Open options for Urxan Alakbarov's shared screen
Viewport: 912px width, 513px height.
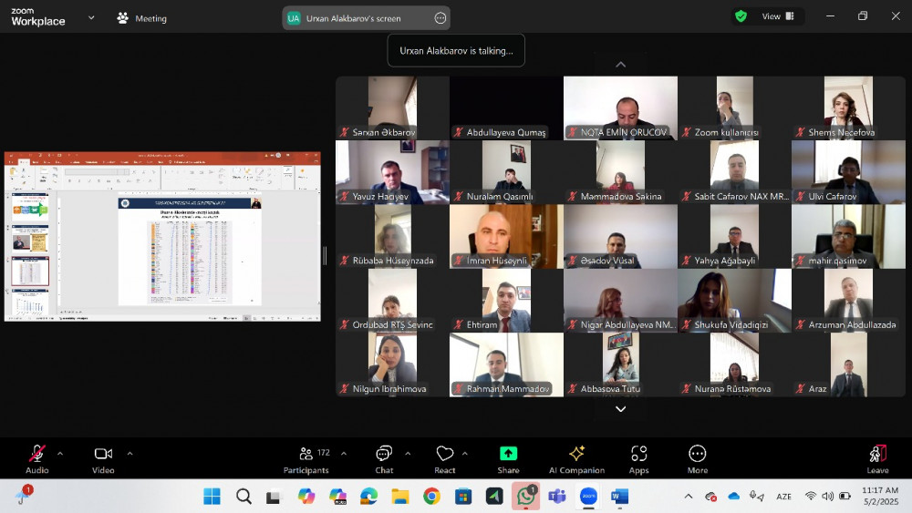point(440,18)
